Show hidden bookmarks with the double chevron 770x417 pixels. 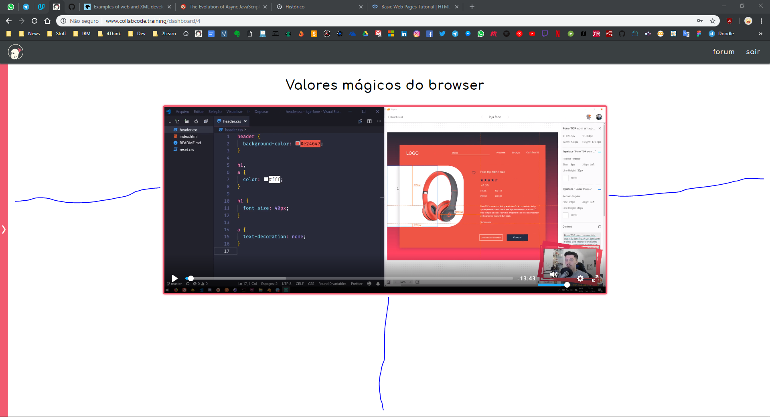tap(761, 34)
